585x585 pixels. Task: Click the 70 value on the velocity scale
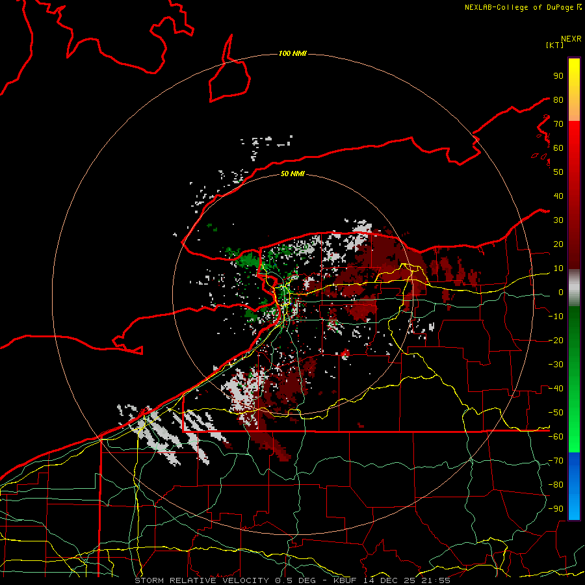(x=558, y=124)
